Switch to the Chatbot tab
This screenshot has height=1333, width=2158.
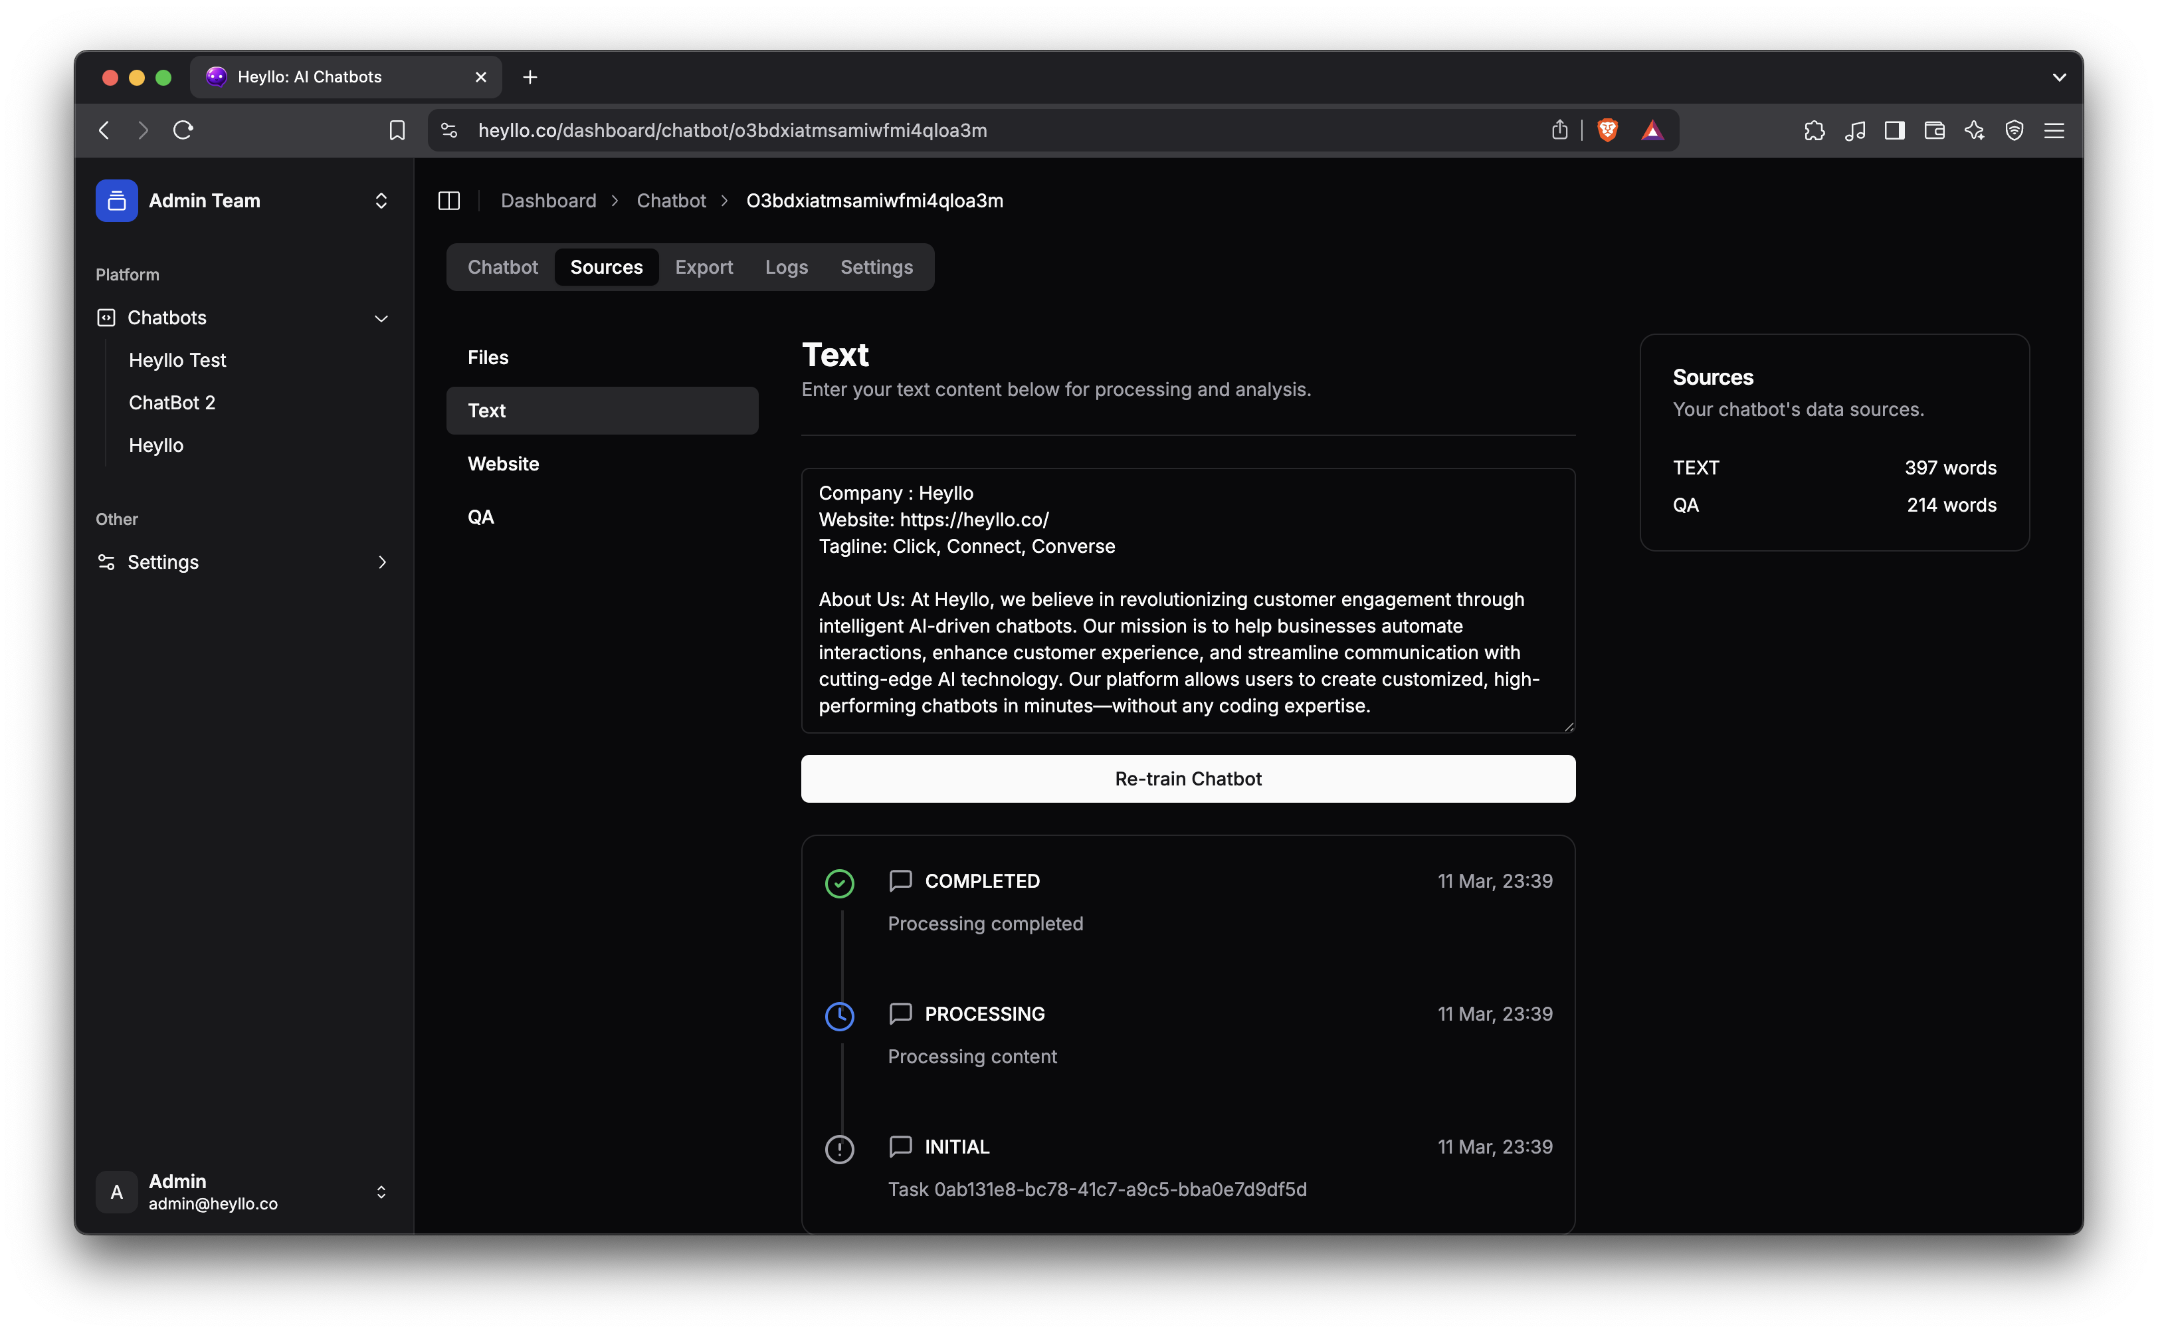pos(502,267)
